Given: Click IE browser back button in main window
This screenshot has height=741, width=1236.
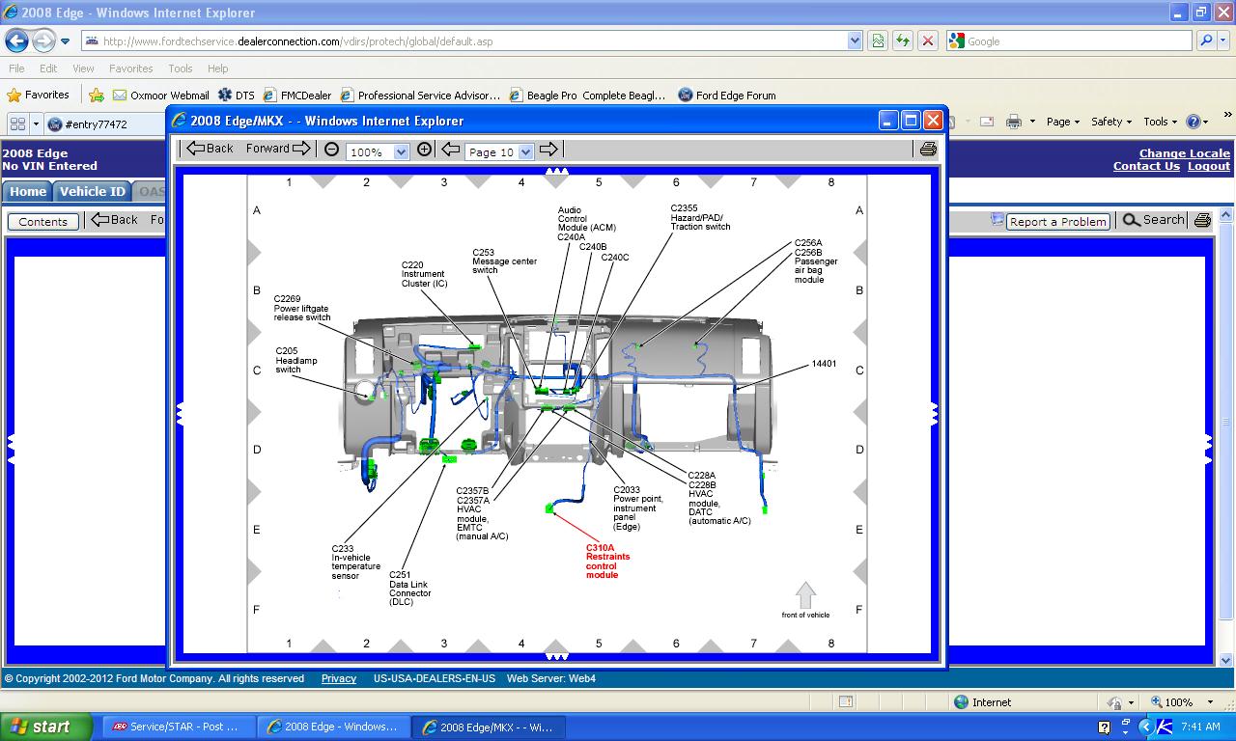Looking at the screenshot, I should (x=16, y=41).
